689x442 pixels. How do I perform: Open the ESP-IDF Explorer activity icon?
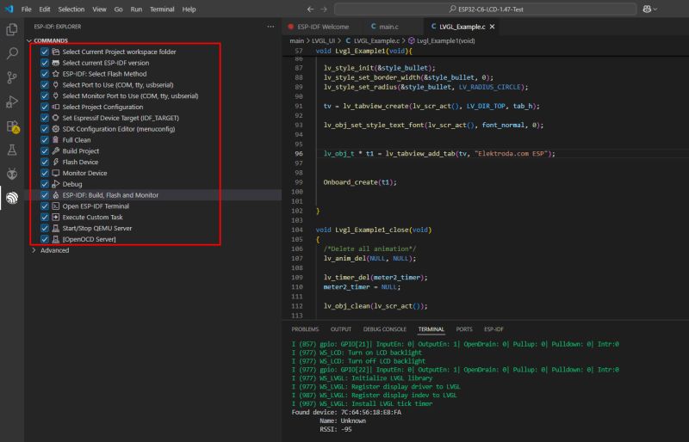click(x=12, y=198)
